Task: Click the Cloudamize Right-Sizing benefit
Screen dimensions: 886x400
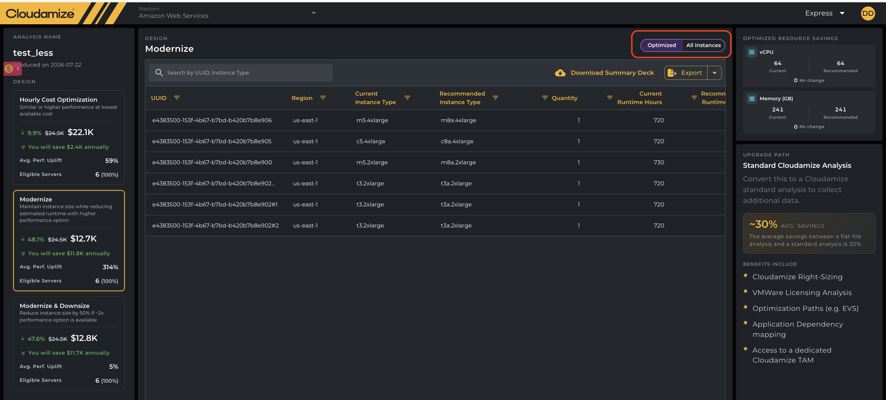Action: 797,277
